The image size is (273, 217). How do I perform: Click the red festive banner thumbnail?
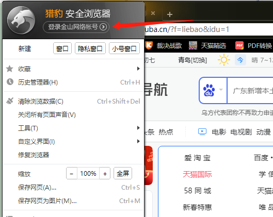(x=149, y=165)
